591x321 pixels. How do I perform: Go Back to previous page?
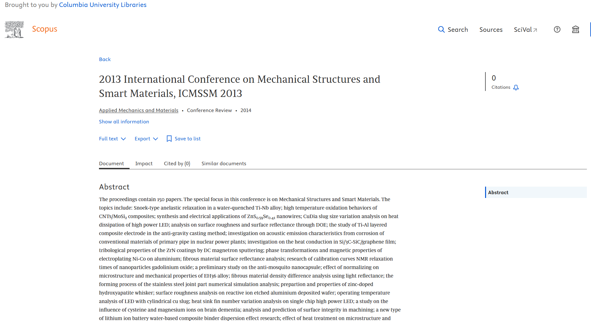pyautogui.click(x=105, y=59)
